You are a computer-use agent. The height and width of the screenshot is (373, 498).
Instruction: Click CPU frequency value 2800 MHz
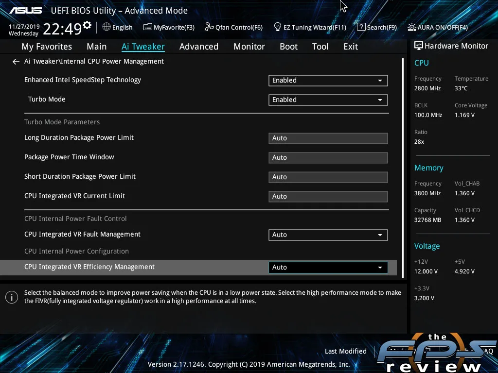[x=427, y=88]
